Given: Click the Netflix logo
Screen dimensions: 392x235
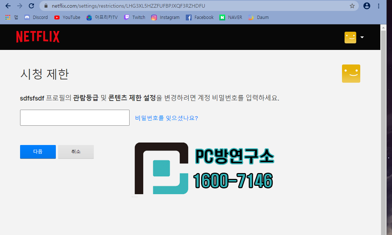Looking at the screenshot, I should coord(38,37).
